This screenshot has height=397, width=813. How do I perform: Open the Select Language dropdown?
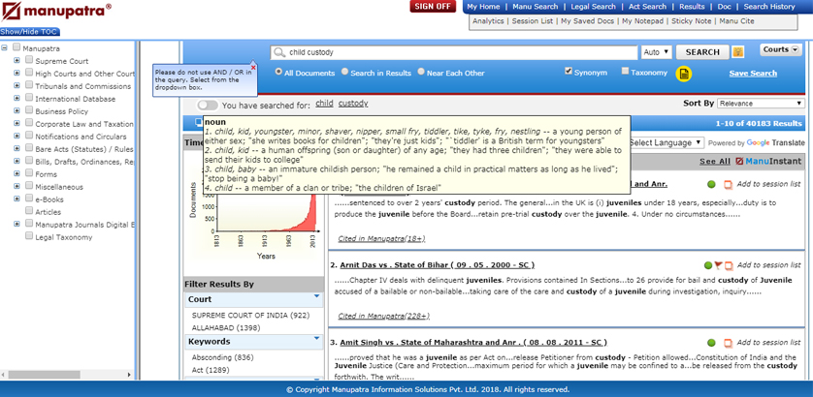[666, 142]
